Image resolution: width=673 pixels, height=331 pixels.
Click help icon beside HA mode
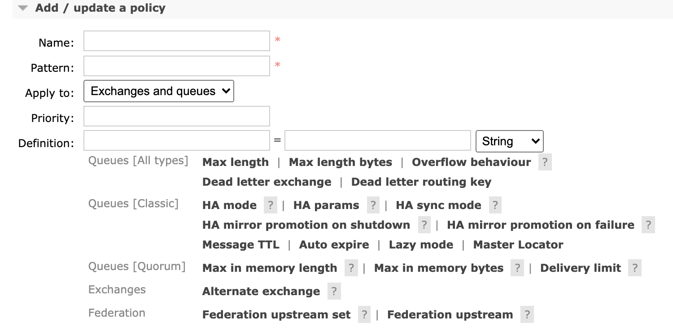click(270, 205)
